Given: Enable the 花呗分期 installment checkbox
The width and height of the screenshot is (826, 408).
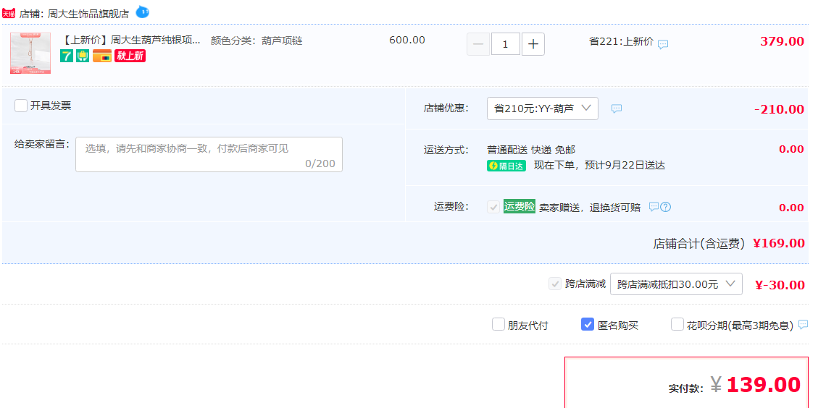Looking at the screenshot, I should pos(677,324).
